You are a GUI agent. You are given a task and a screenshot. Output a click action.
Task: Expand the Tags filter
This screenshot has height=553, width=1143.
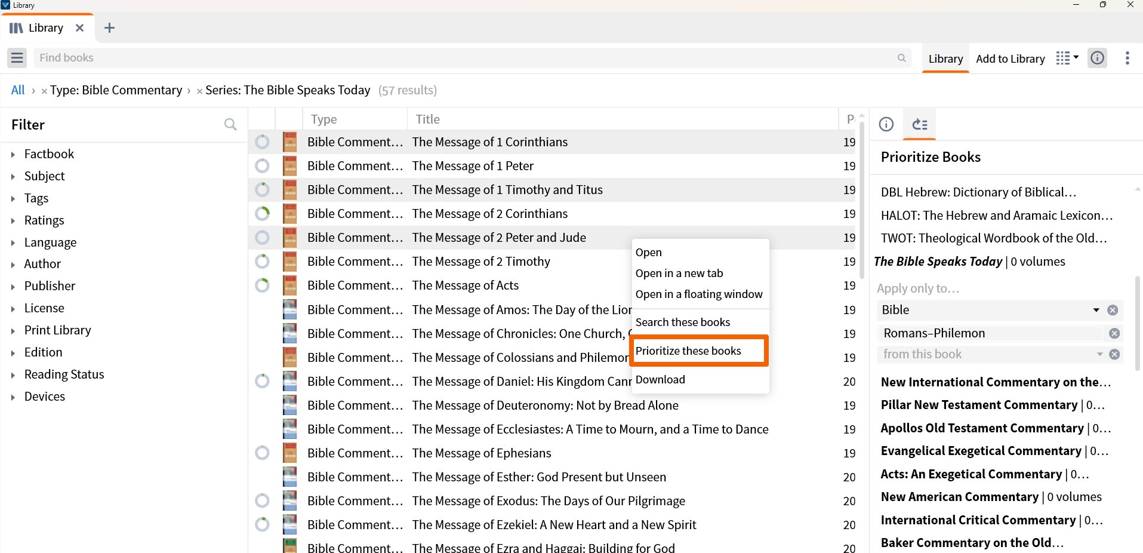[x=13, y=199]
